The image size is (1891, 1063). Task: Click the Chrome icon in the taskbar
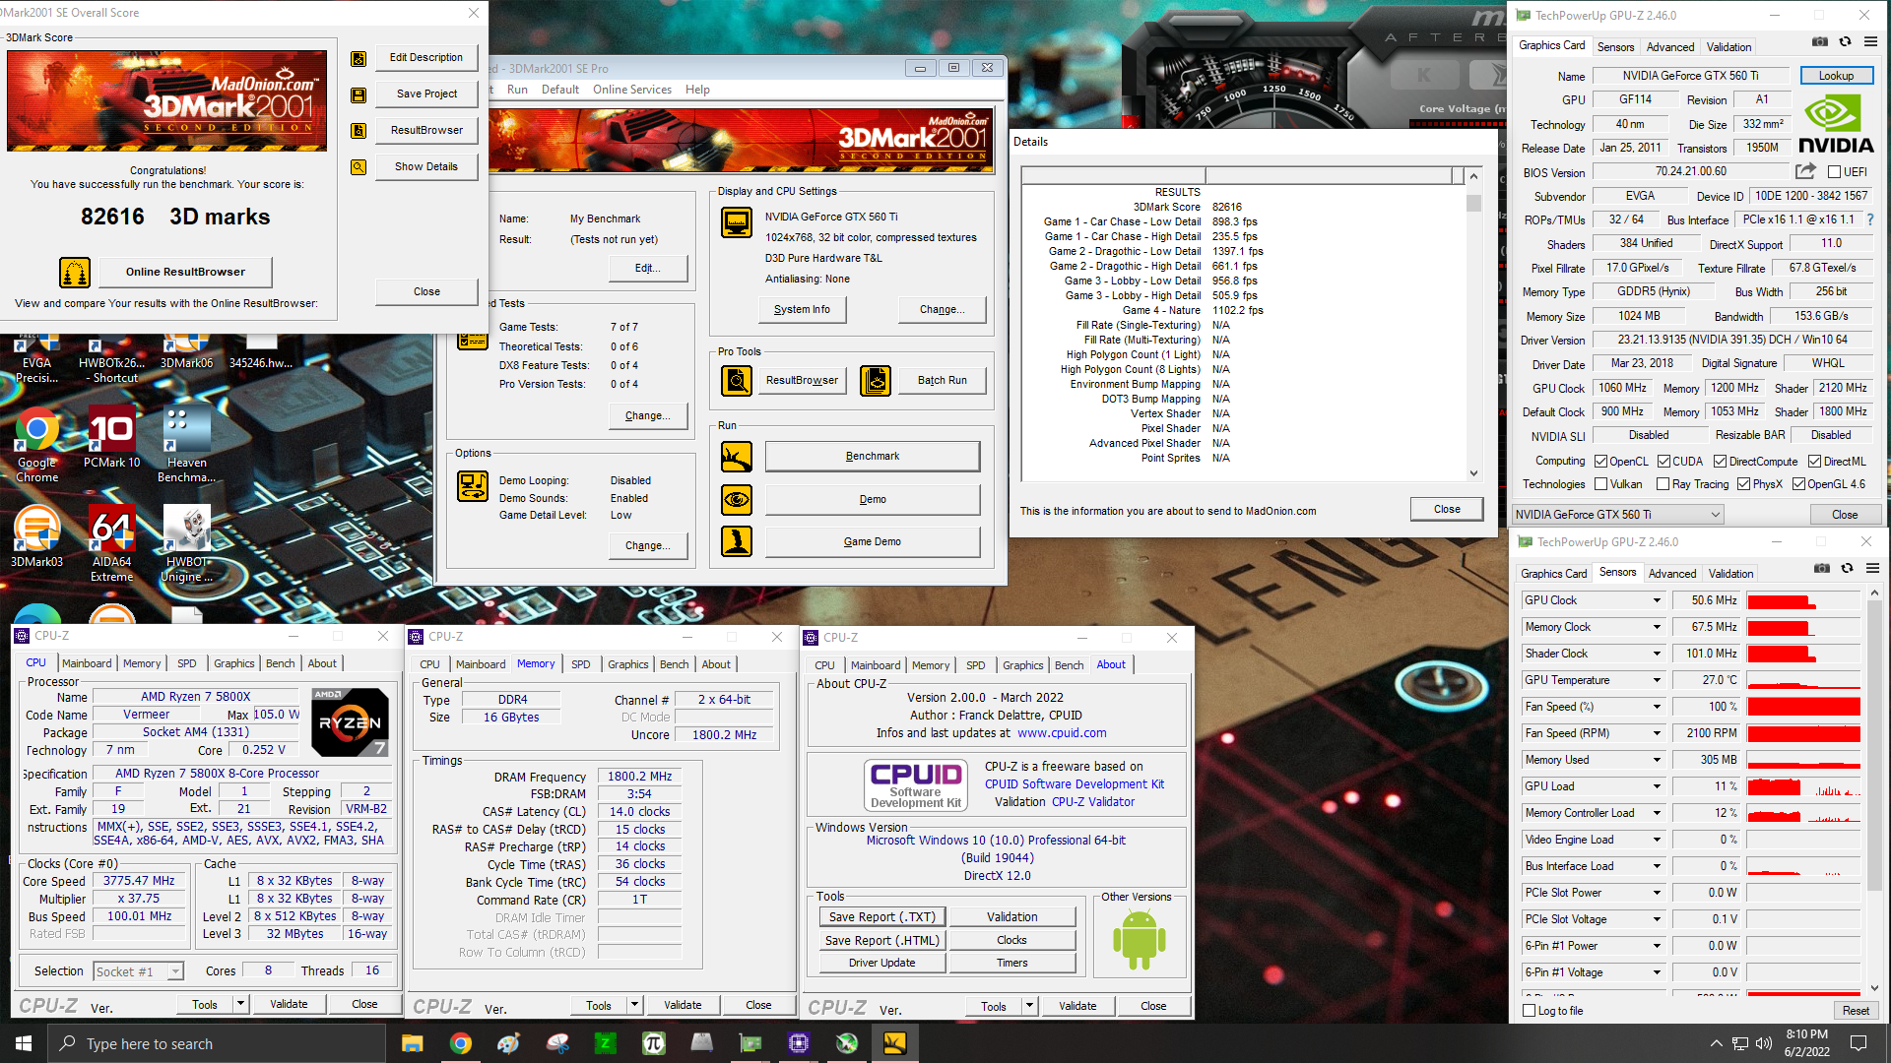coord(461,1043)
